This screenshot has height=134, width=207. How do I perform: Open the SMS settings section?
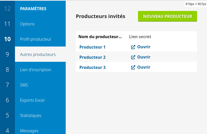pos(24,85)
